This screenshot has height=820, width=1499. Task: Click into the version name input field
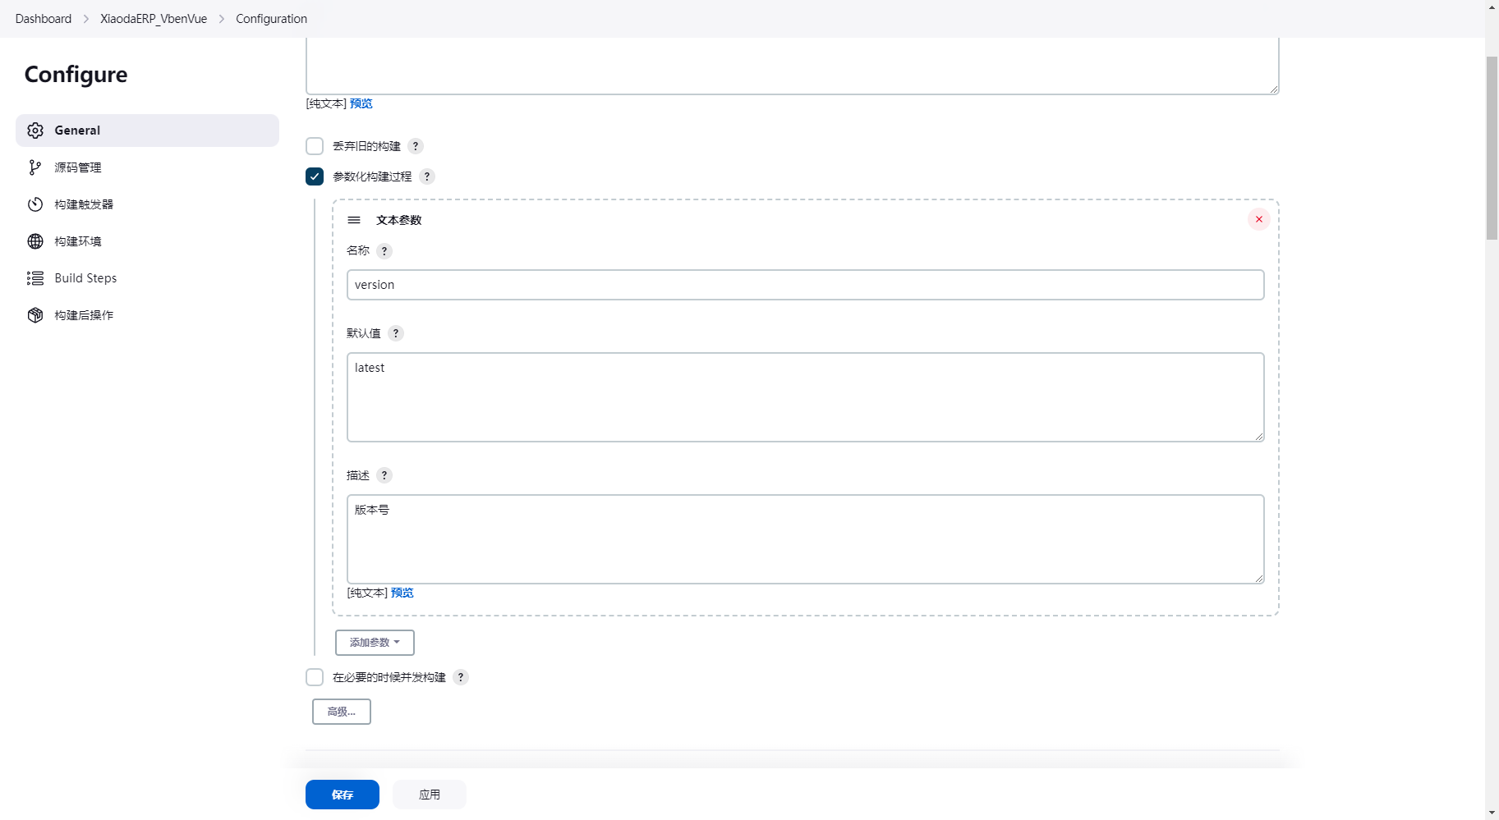pyautogui.click(x=805, y=285)
